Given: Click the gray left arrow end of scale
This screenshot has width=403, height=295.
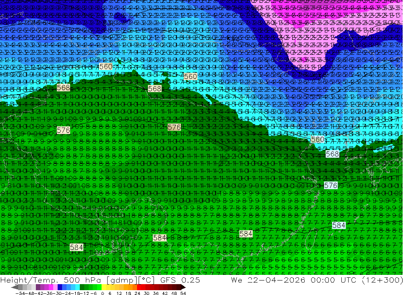Looking at the screenshot, I should coord(15,287).
